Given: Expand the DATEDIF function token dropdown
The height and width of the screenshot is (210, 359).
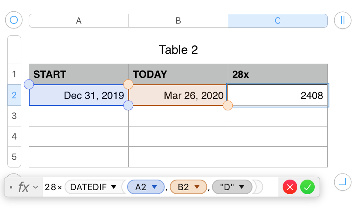Looking at the screenshot, I should 114,187.
